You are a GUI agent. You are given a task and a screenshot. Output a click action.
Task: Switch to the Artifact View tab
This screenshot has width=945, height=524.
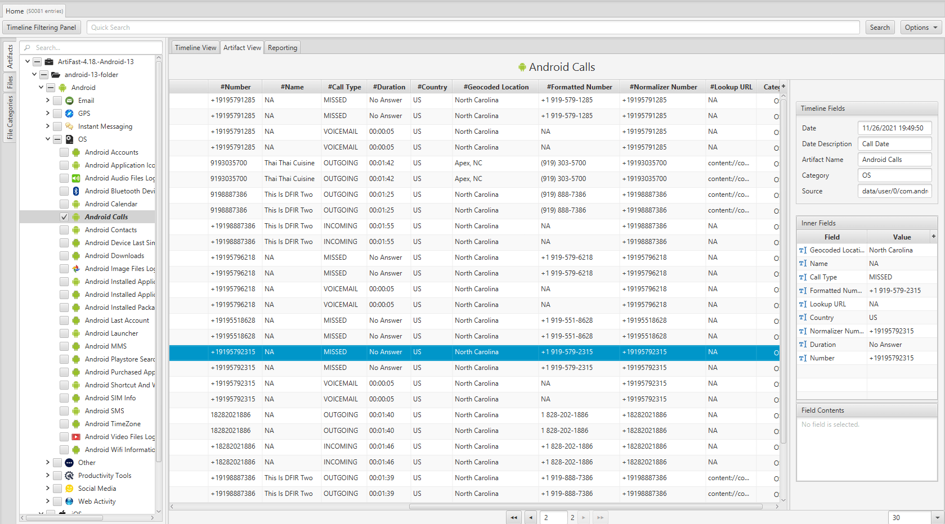pos(242,48)
